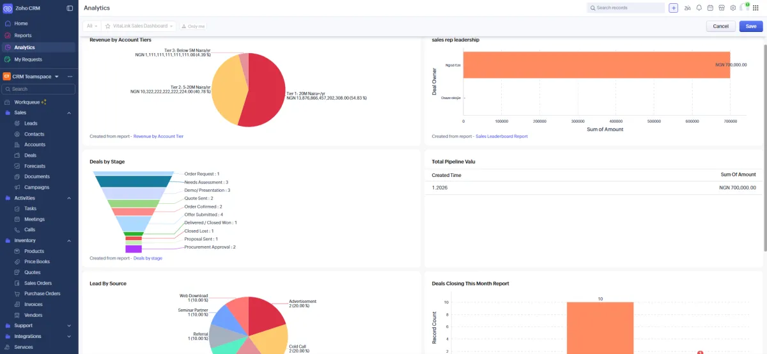Open the marketplace store icon
This screenshot has width=767, height=354.
coord(722,8)
